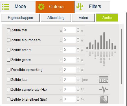Toggle the Zelfde samplerate (Hz) checkbox
This screenshot has width=127, height=106.
tap(8, 90)
